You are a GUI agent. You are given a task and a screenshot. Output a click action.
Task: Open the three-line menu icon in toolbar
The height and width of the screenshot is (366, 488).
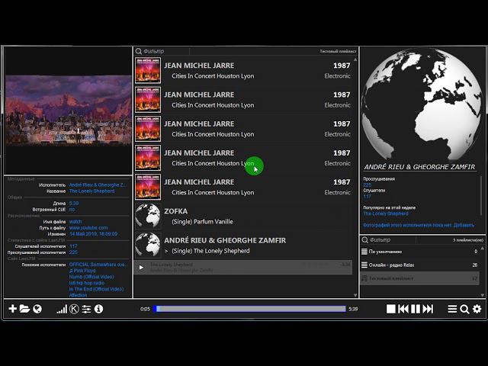coord(452,309)
